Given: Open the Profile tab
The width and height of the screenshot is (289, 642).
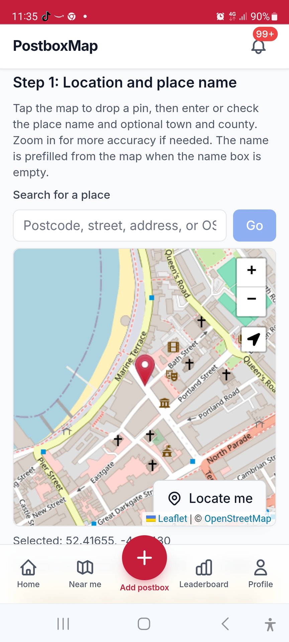Looking at the screenshot, I should point(261,574).
